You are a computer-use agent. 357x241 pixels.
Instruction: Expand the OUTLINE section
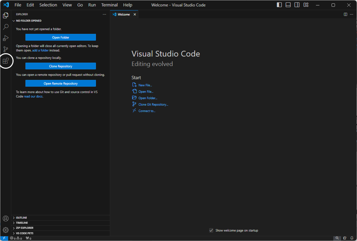coord(21,218)
